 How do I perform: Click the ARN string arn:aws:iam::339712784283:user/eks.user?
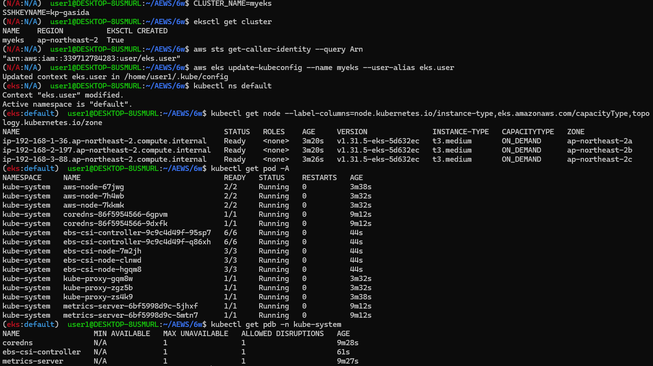click(92, 58)
